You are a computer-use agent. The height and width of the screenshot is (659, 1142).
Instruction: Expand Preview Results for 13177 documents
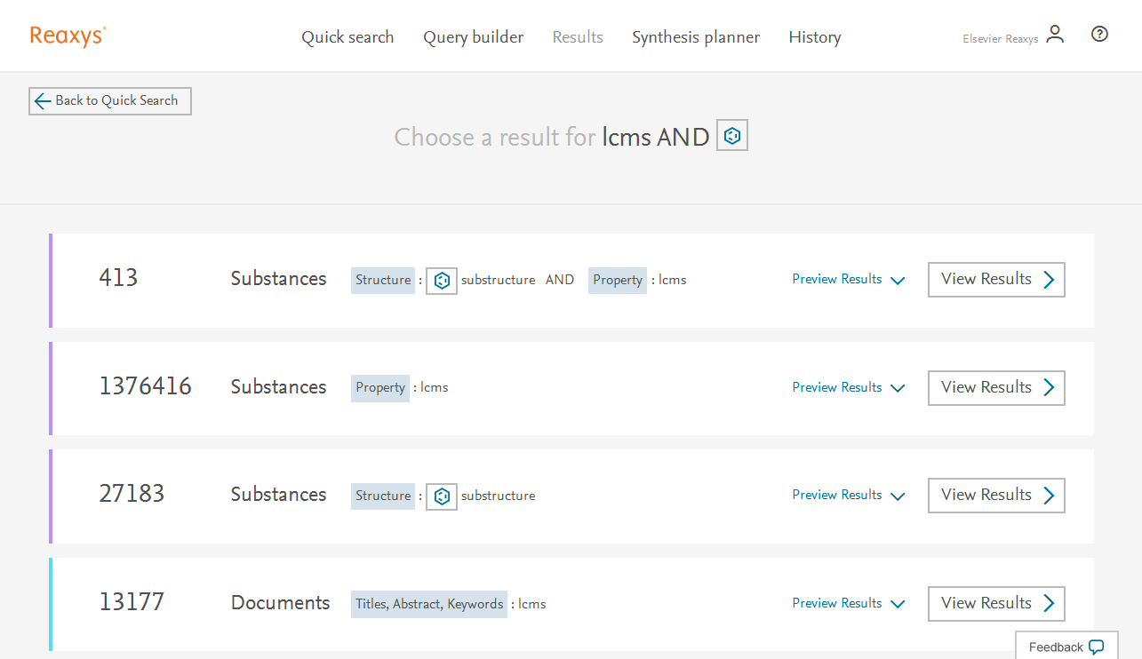coord(848,604)
